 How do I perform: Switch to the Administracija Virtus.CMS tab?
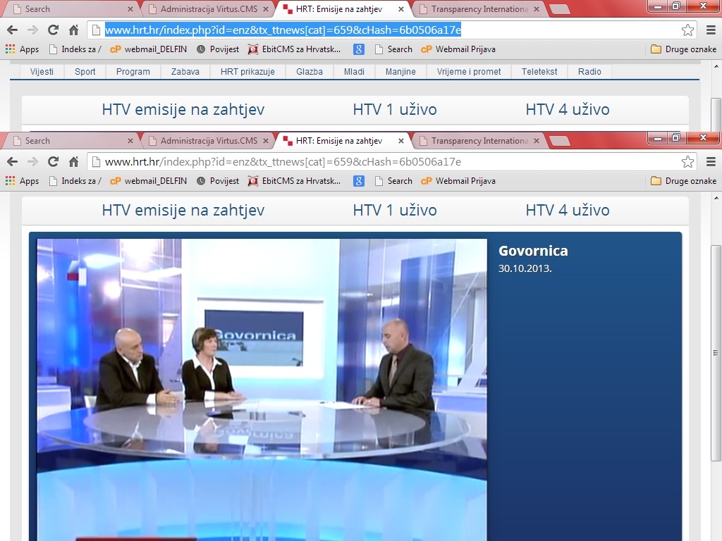(204, 140)
